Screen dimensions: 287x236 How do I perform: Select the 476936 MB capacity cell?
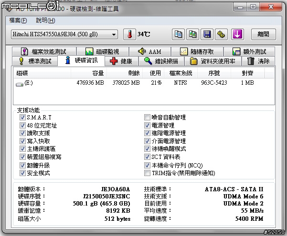pos(90,83)
